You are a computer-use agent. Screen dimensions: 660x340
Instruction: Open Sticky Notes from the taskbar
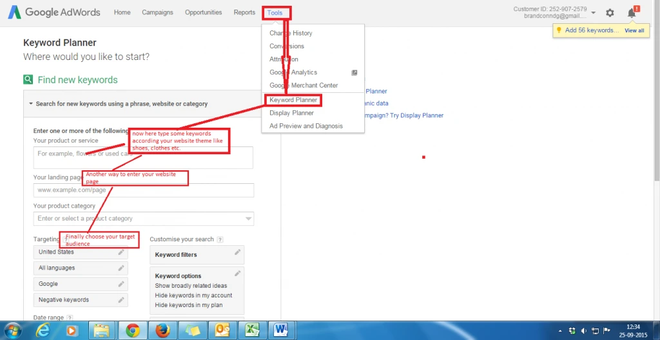(192, 330)
